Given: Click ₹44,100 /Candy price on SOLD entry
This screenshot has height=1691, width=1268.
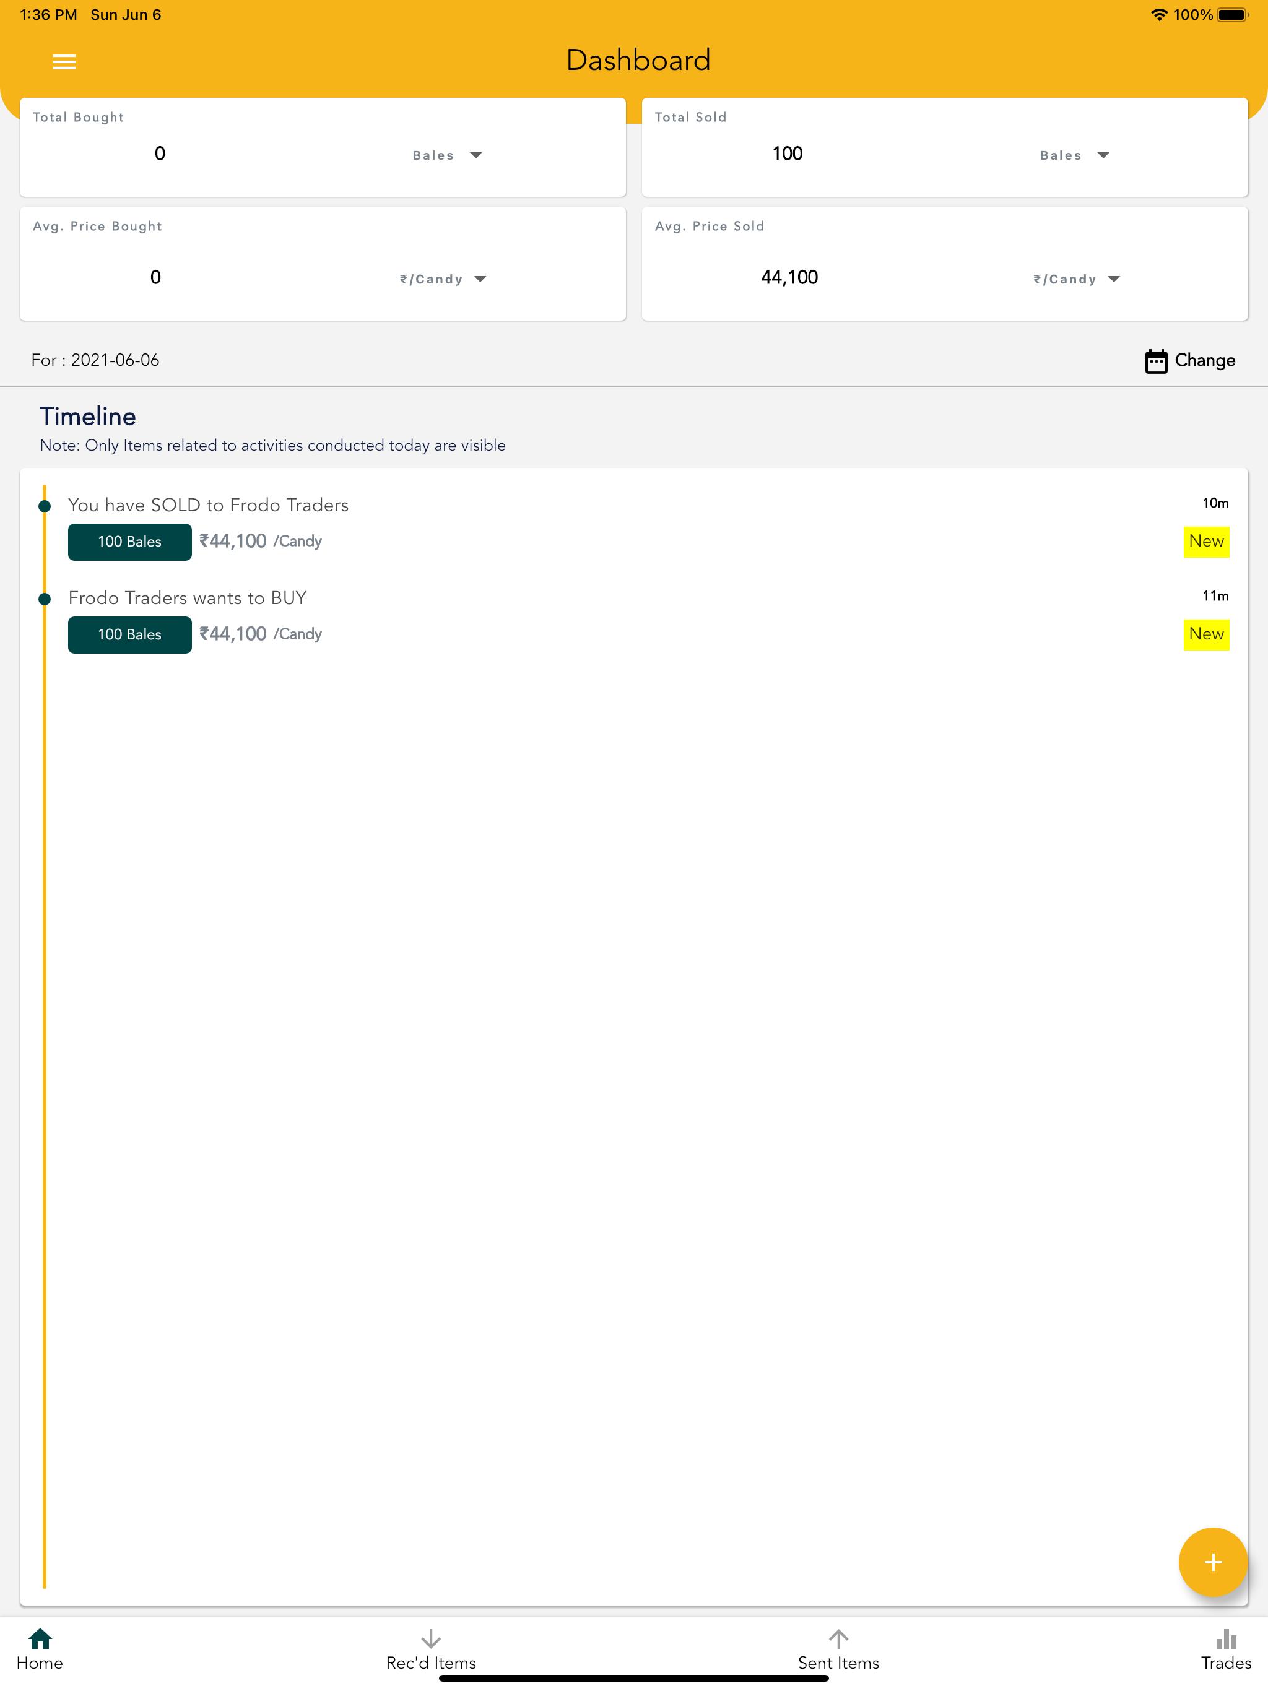Looking at the screenshot, I should pyautogui.click(x=260, y=541).
